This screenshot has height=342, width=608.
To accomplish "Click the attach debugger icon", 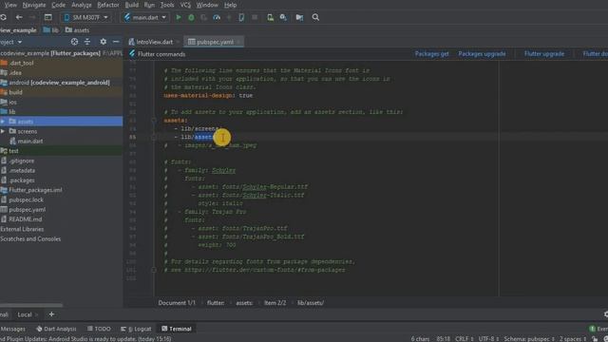I will click(229, 17).
